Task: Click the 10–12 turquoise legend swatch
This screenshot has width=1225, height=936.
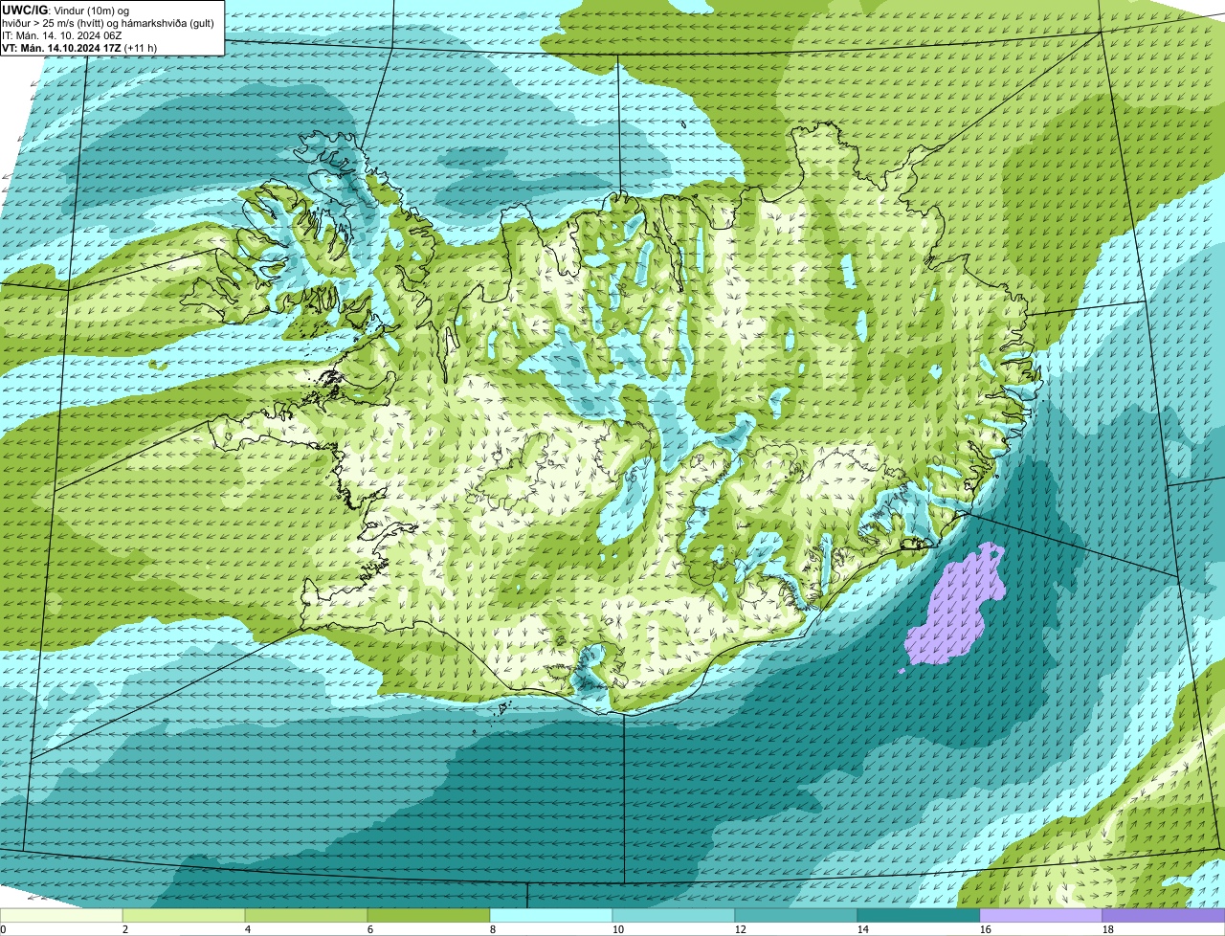Action: 674,916
